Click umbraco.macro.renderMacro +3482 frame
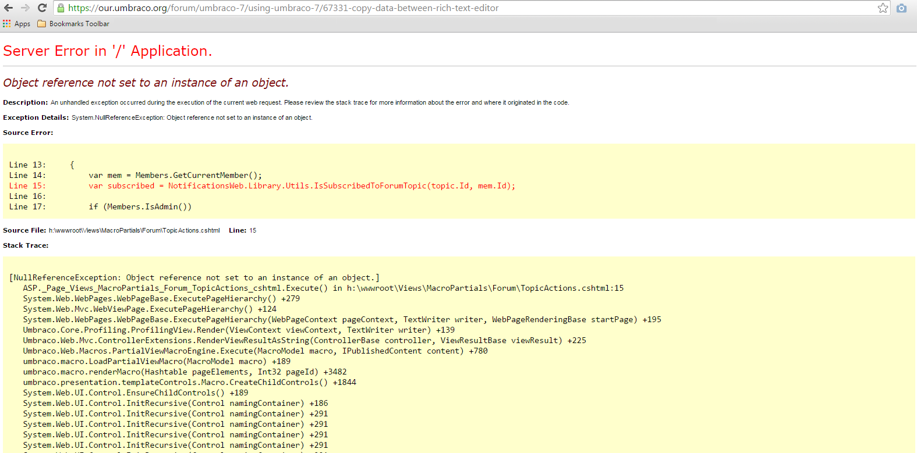The image size is (917, 453). click(x=185, y=372)
